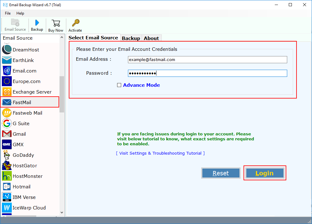Screen dimensions: 312x224
Task: Select Email.com text in source list
Action: point(24,71)
